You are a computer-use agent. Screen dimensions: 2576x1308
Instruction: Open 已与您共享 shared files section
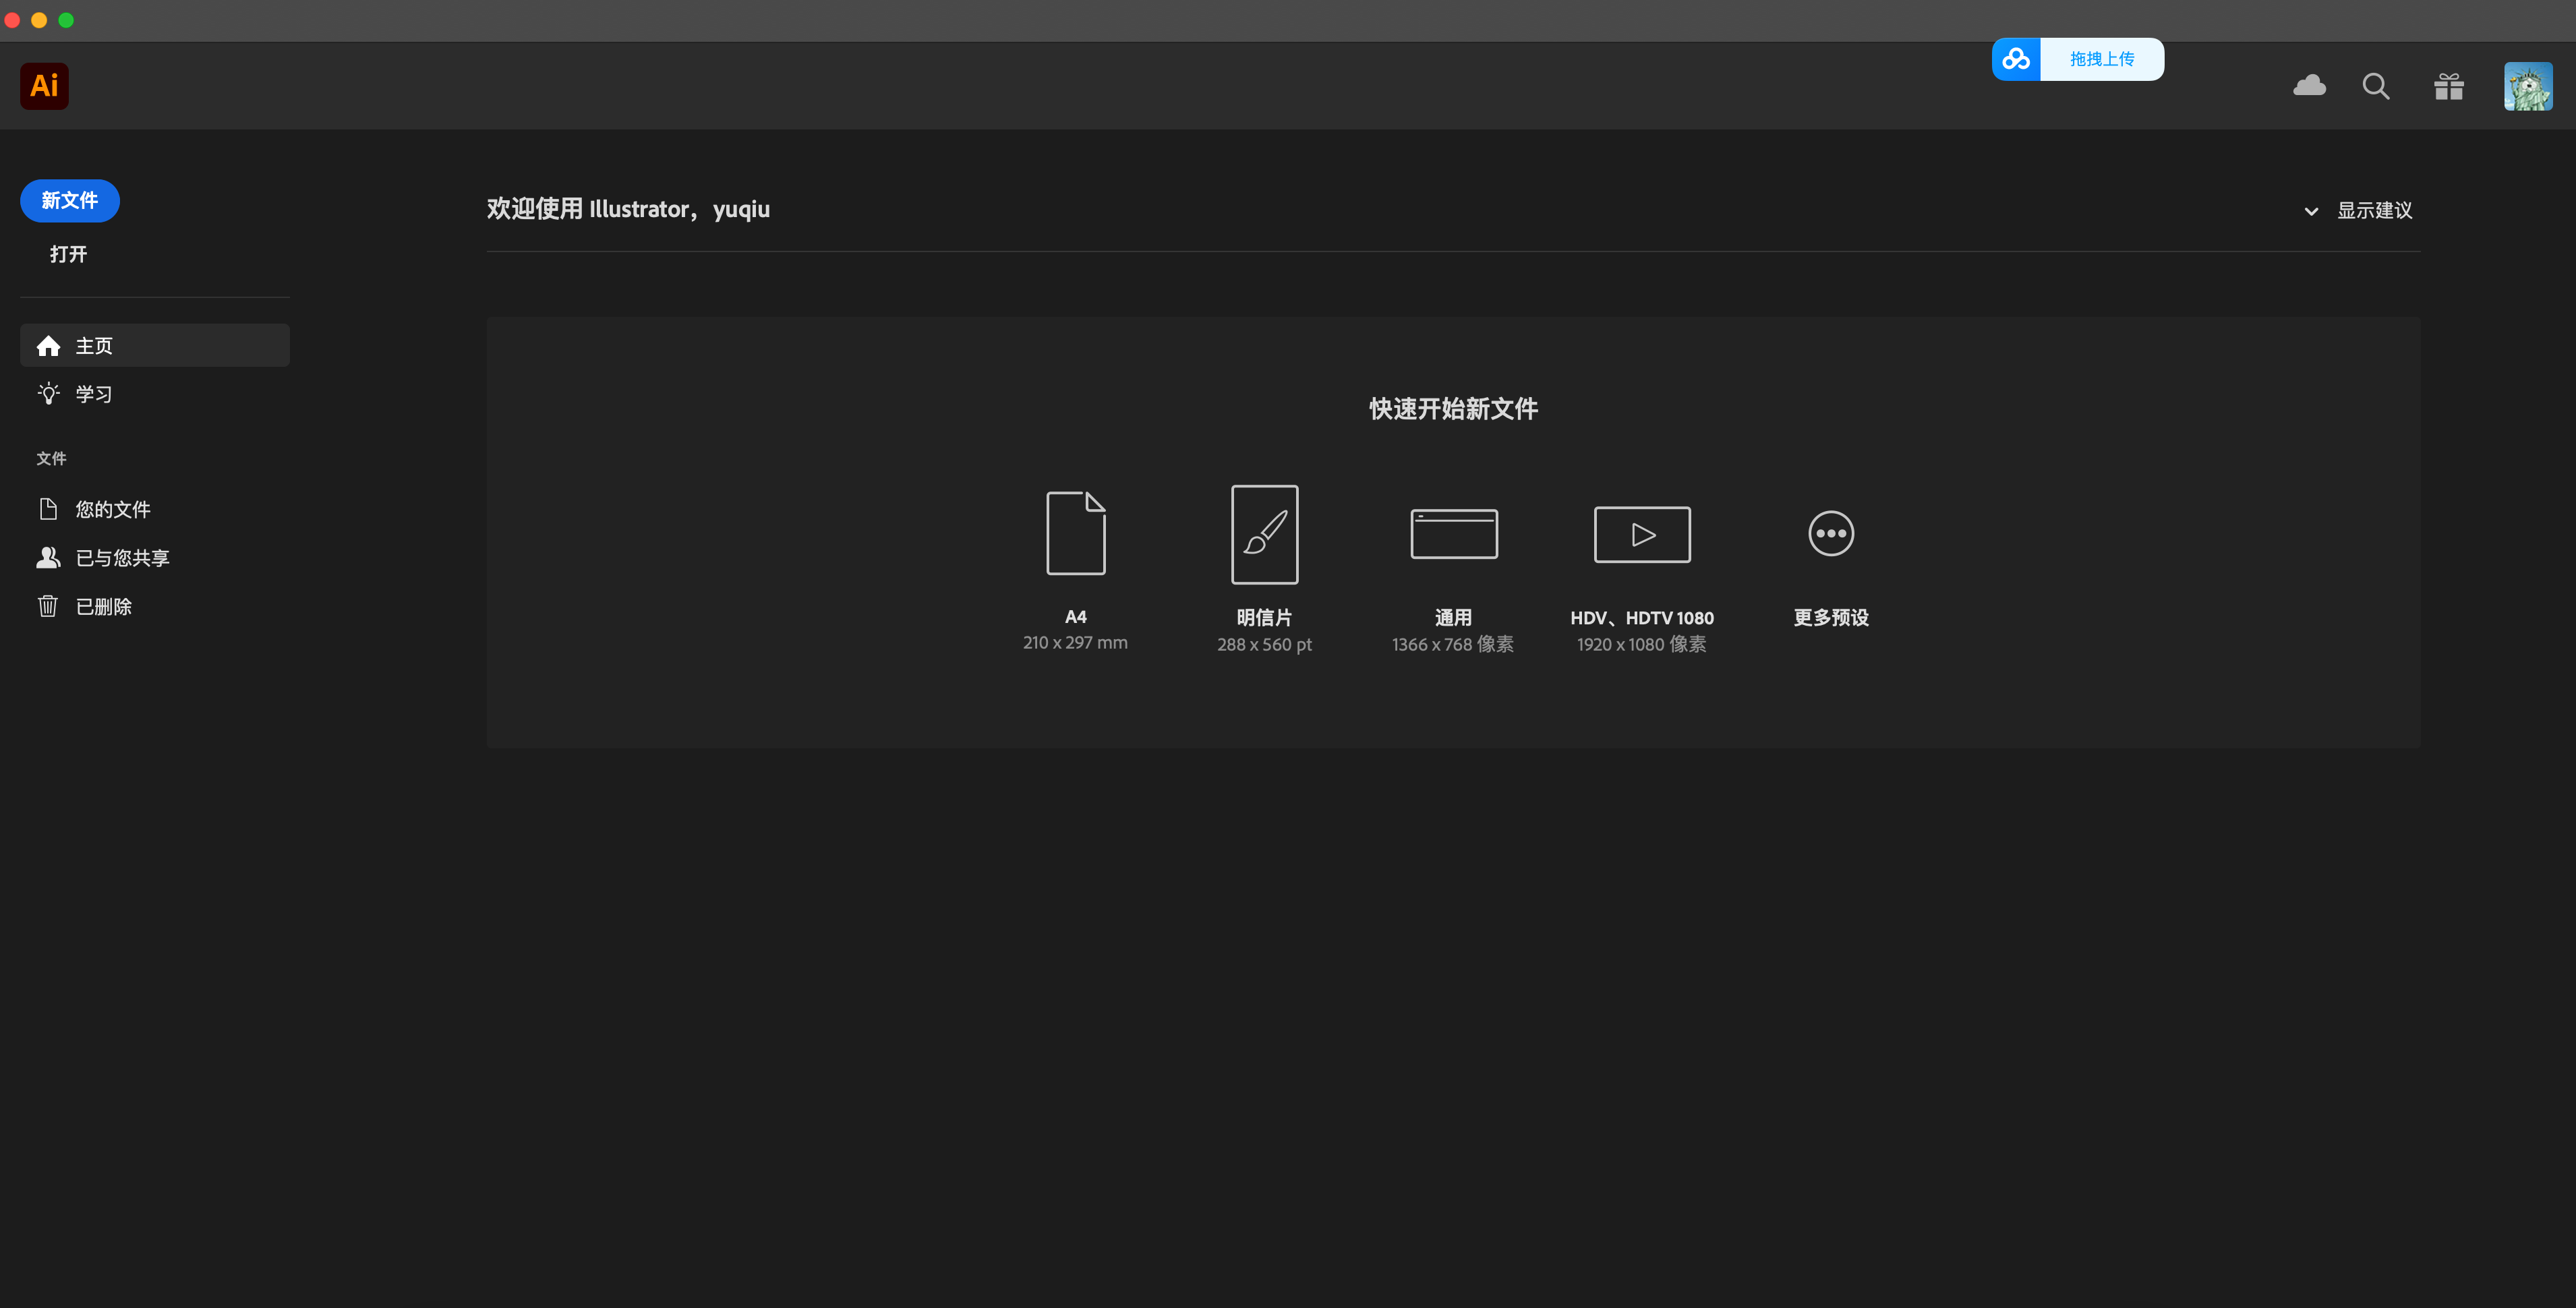point(123,557)
